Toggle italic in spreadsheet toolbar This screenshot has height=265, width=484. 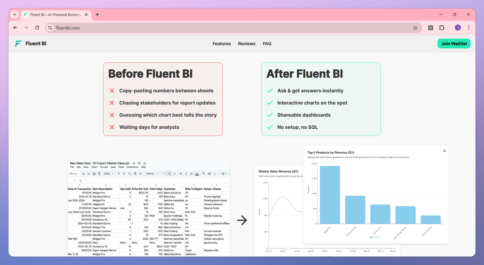pos(186,174)
